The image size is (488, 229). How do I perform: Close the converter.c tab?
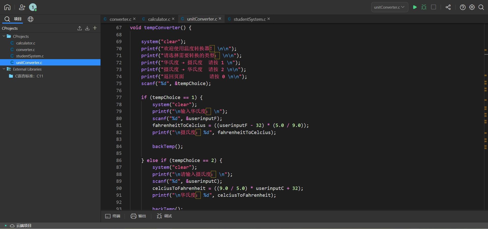click(x=134, y=19)
